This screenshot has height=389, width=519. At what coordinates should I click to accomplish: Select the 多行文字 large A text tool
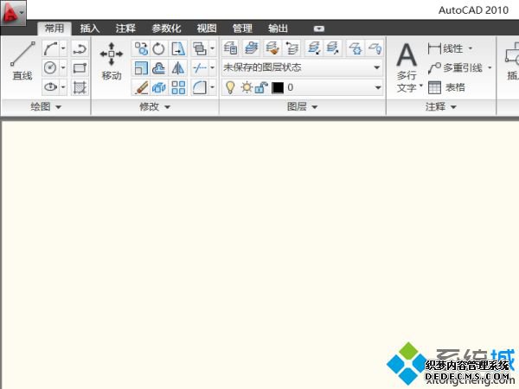pos(407,55)
